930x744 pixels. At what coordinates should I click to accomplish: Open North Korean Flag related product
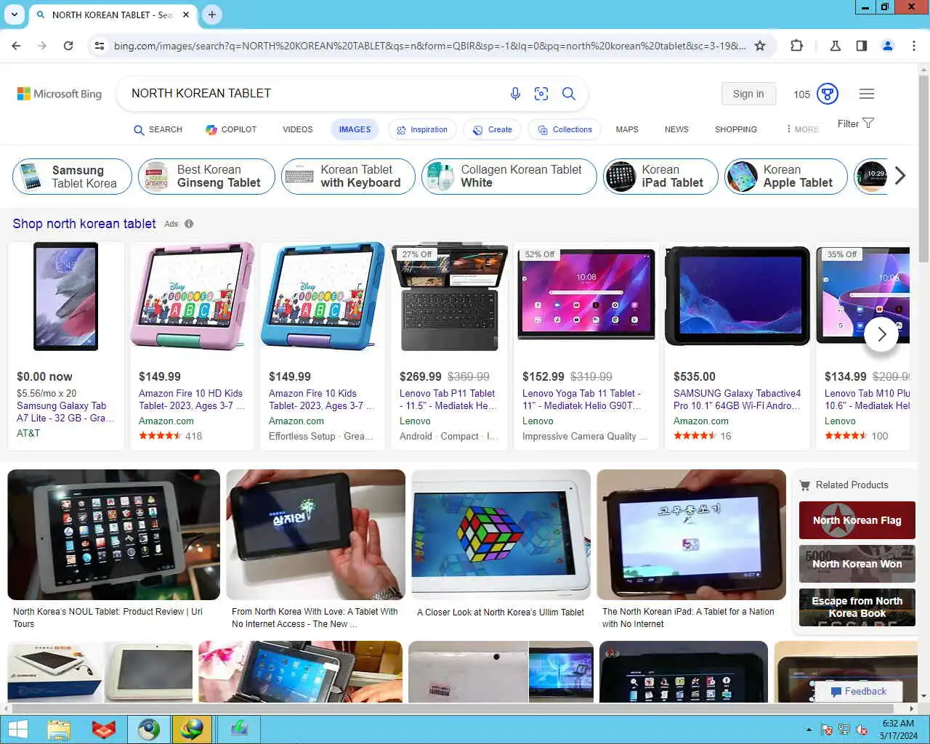[857, 520]
